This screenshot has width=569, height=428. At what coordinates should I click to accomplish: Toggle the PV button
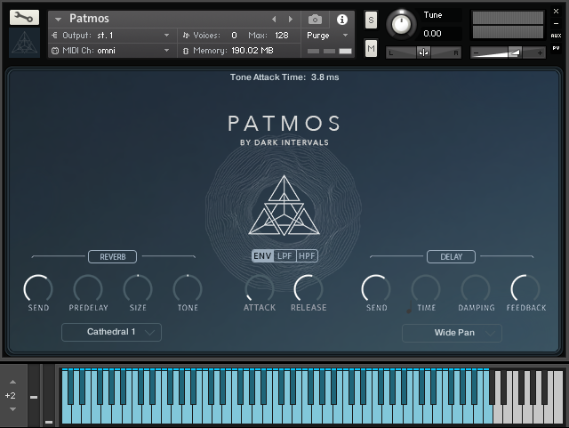click(557, 48)
